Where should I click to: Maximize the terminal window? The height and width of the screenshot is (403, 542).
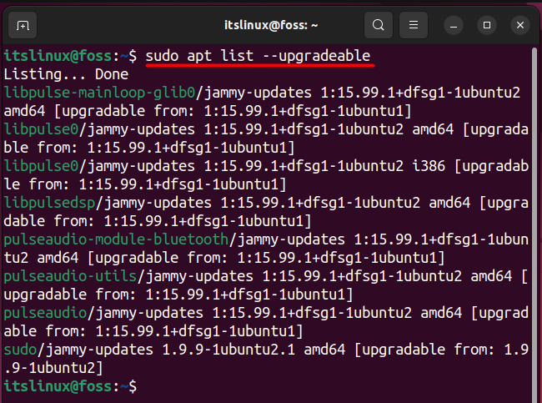[x=487, y=25]
